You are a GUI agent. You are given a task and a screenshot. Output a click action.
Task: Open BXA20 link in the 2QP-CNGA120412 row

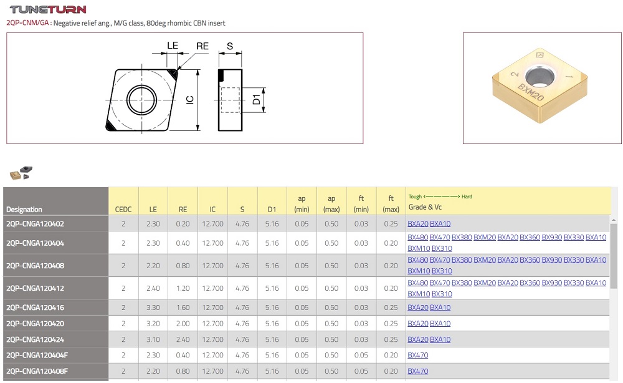coord(508,283)
